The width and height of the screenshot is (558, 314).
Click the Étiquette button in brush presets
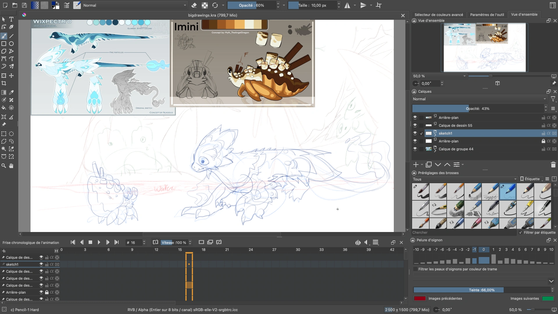[531, 179]
